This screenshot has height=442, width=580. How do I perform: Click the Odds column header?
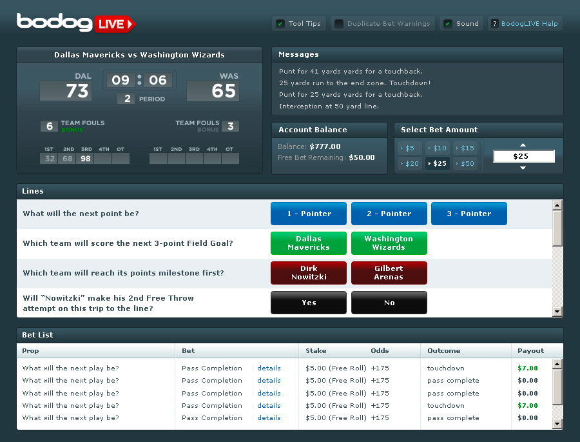[x=380, y=350]
